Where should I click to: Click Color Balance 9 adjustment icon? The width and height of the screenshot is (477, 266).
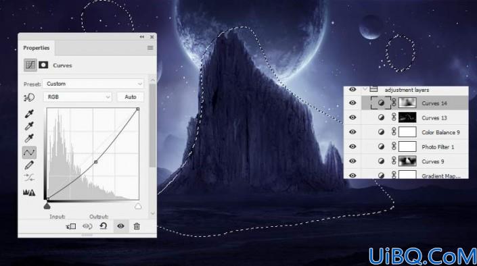(x=381, y=132)
